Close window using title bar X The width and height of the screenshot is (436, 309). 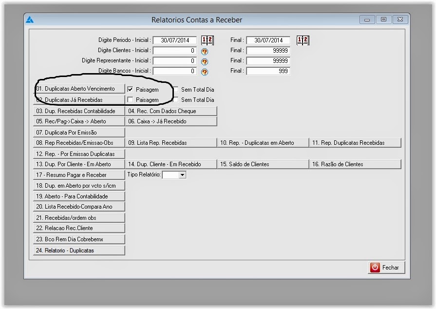[400, 19]
